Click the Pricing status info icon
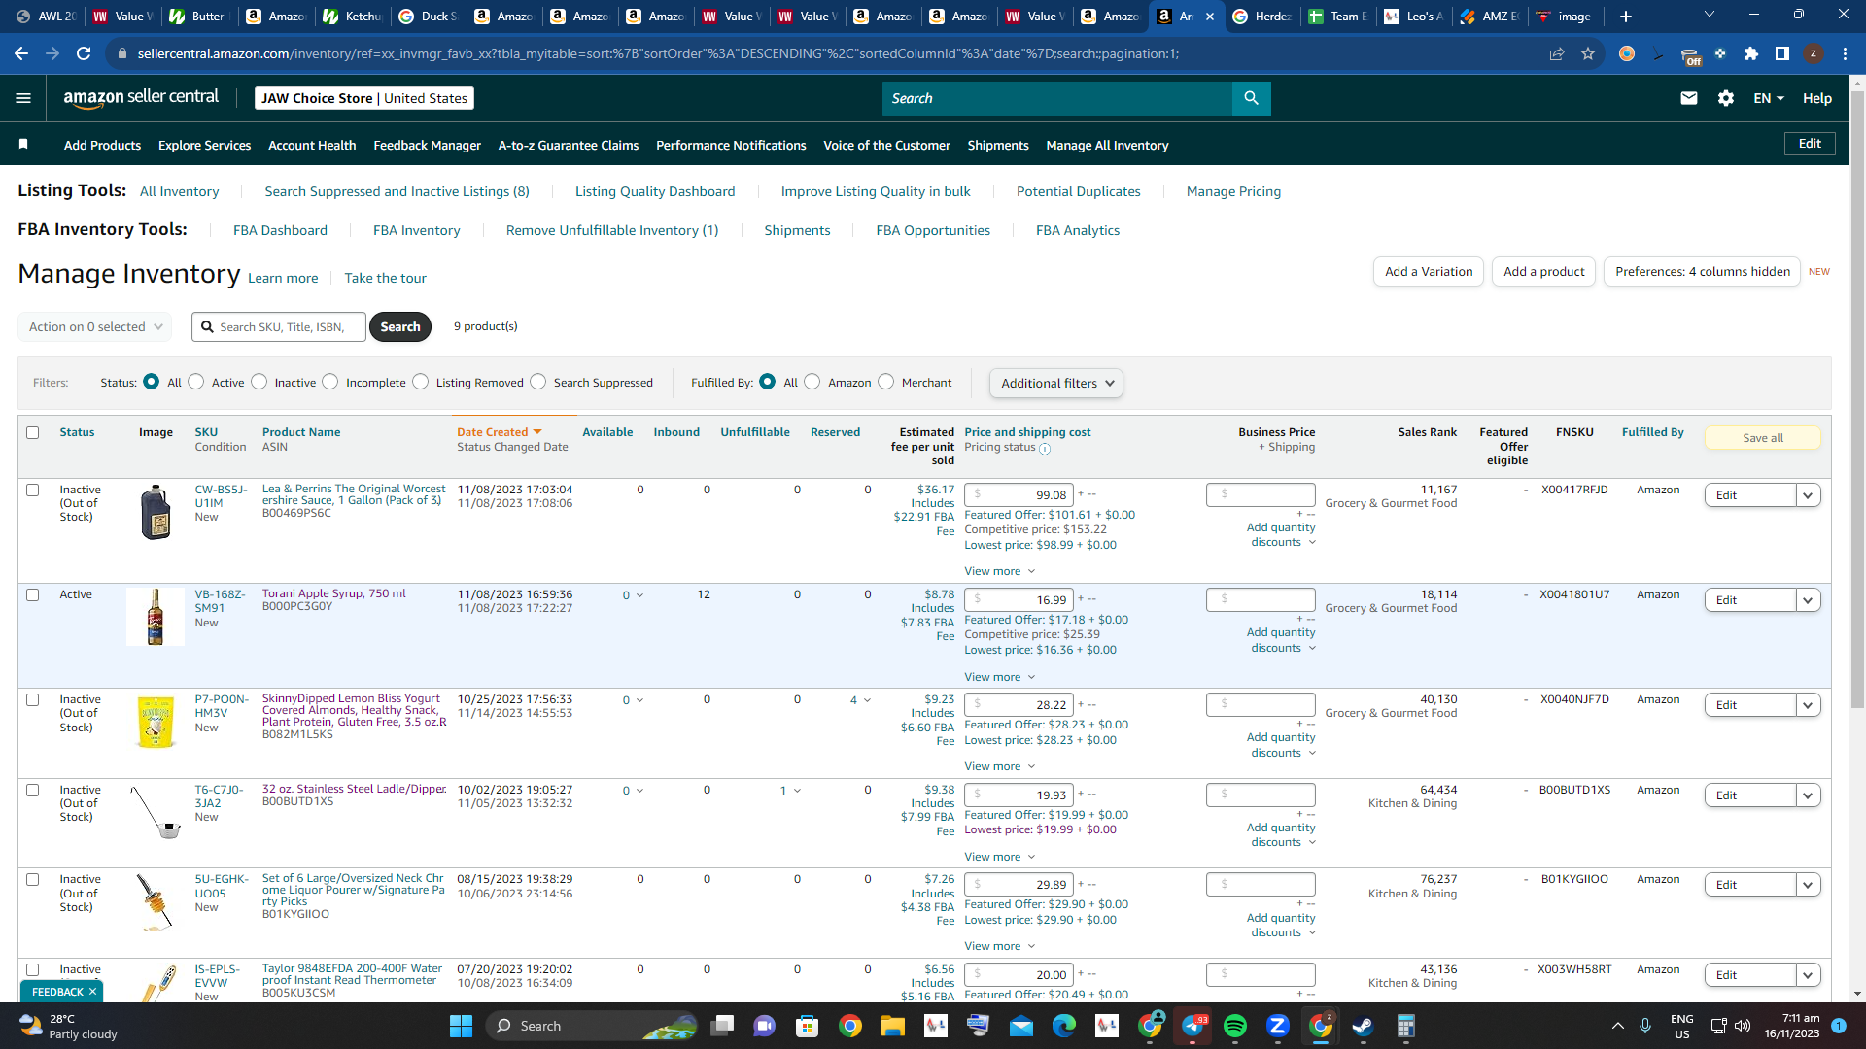This screenshot has width=1866, height=1049. click(1045, 449)
